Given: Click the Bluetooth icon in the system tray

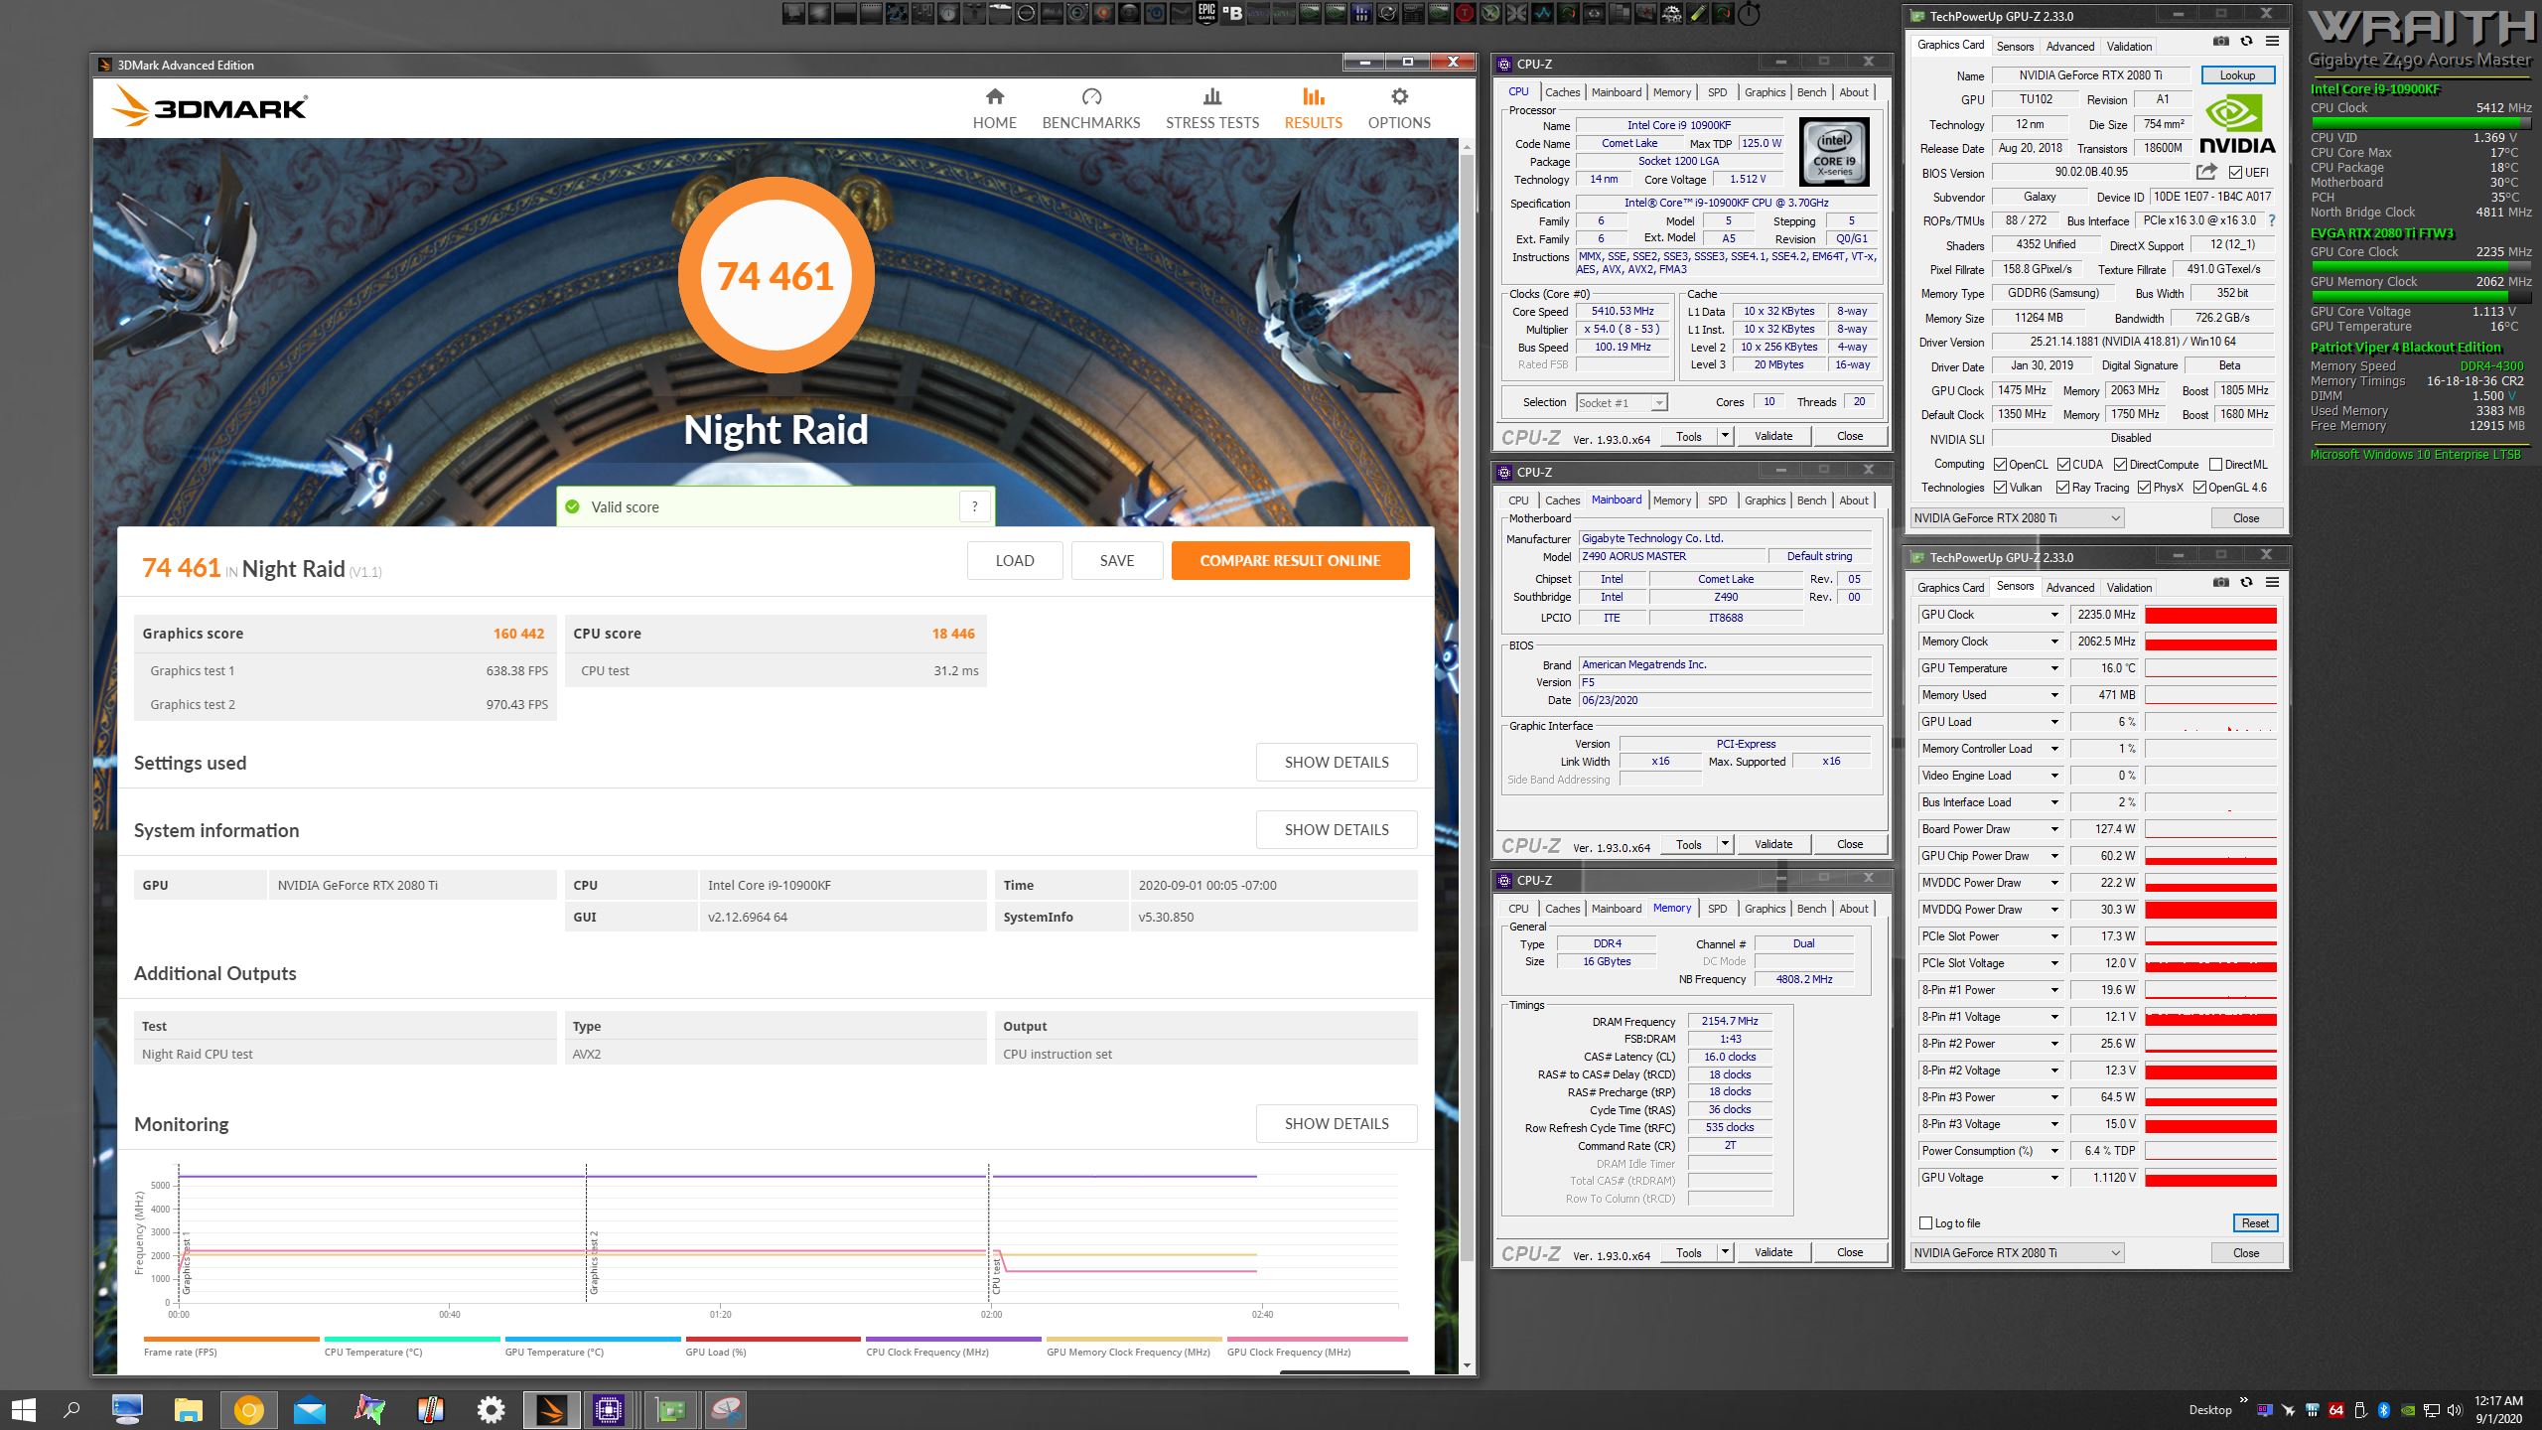Looking at the screenshot, I should pos(2384,1409).
